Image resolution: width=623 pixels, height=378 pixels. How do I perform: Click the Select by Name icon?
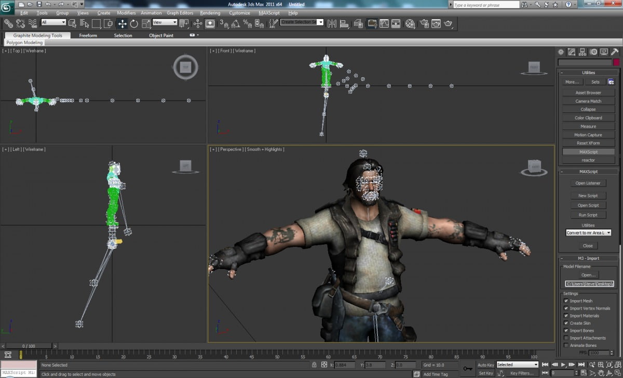[85, 23]
